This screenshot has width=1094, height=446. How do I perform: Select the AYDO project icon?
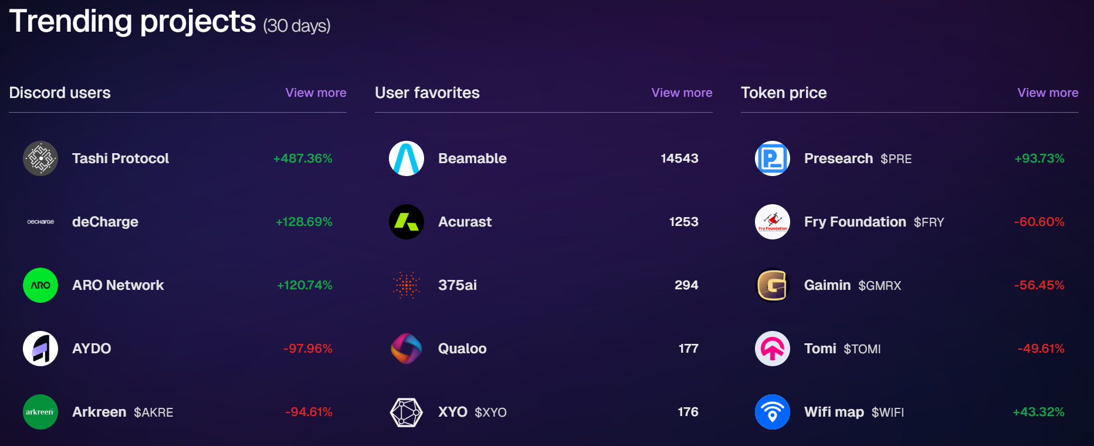point(40,349)
